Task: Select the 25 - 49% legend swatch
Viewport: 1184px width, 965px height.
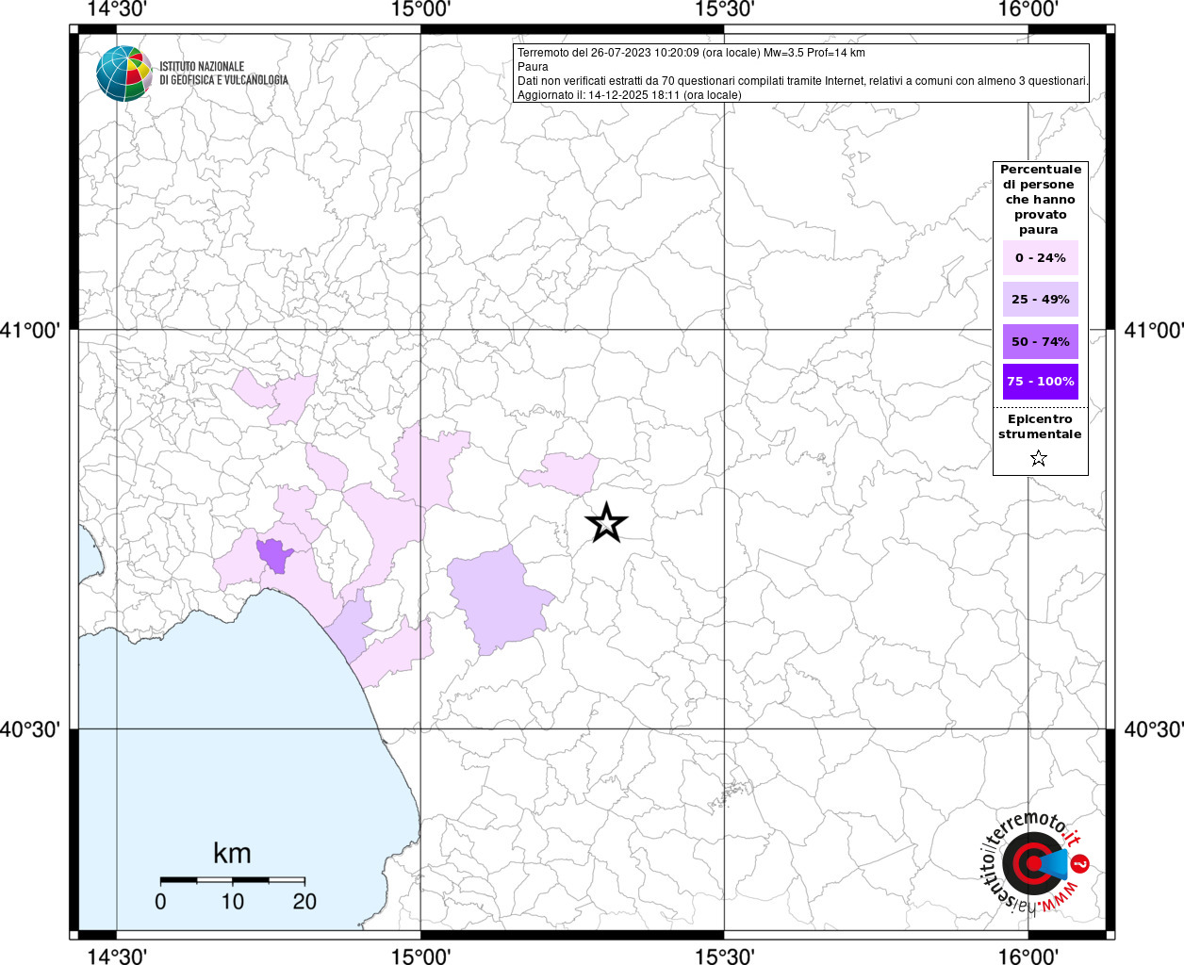Action: (x=1041, y=300)
